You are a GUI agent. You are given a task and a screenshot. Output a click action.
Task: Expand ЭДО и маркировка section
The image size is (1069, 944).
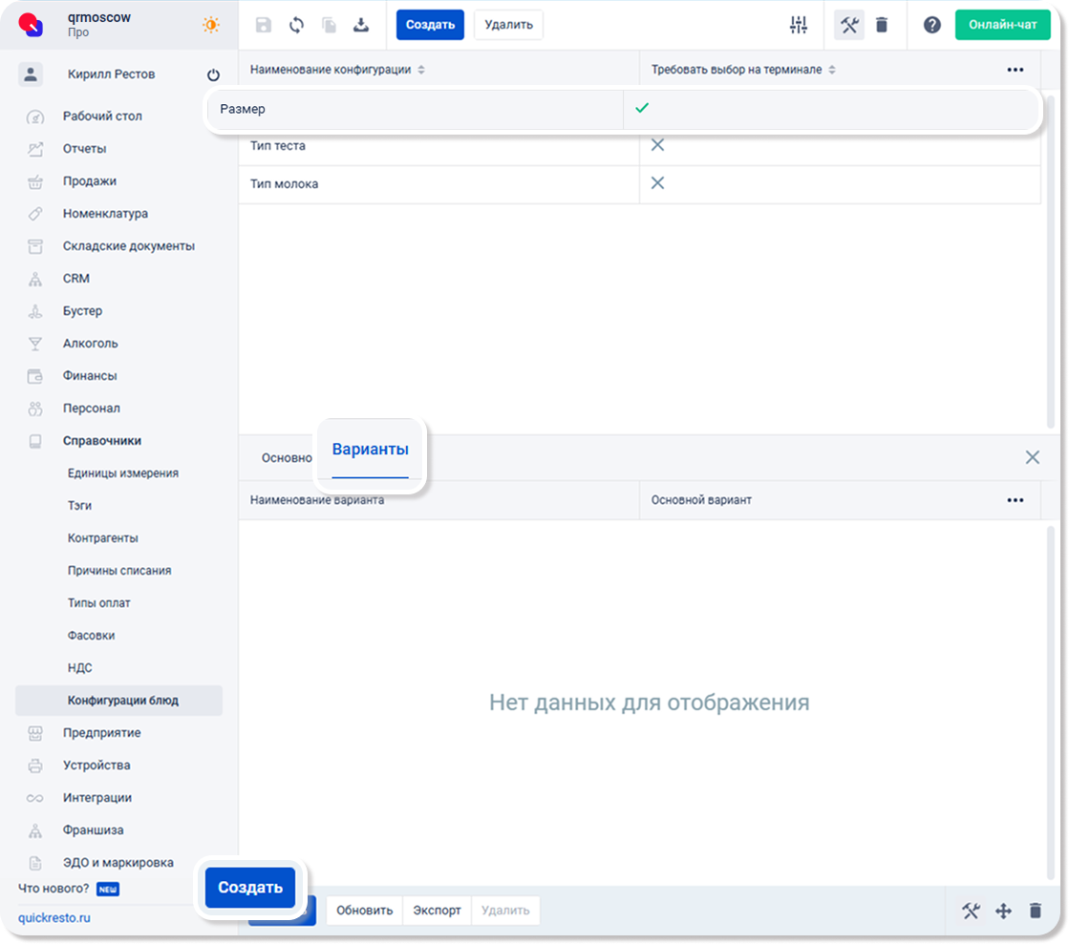coord(118,863)
